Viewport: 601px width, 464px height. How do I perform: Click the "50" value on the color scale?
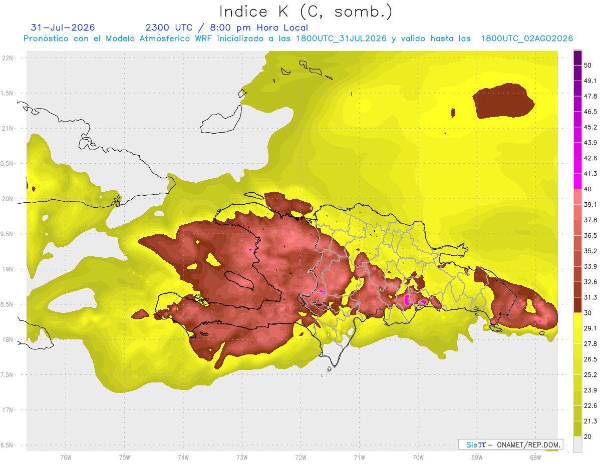(588, 65)
